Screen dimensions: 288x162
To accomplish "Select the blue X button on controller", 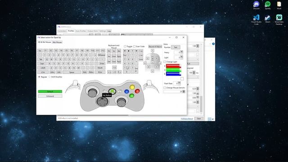I will (126, 91).
